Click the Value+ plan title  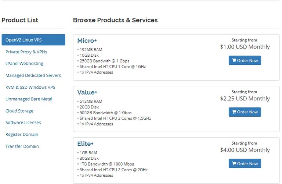coord(87,92)
